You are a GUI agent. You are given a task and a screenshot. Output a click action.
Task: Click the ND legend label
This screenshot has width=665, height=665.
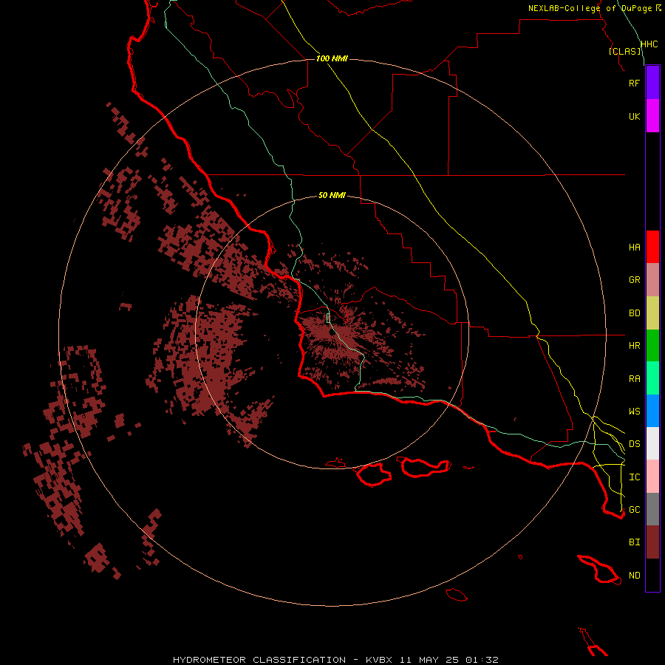[x=634, y=576]
